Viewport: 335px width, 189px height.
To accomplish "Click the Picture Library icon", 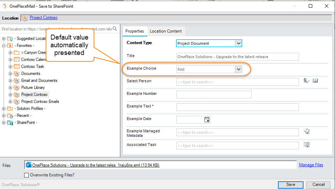I will click(17, 88).
